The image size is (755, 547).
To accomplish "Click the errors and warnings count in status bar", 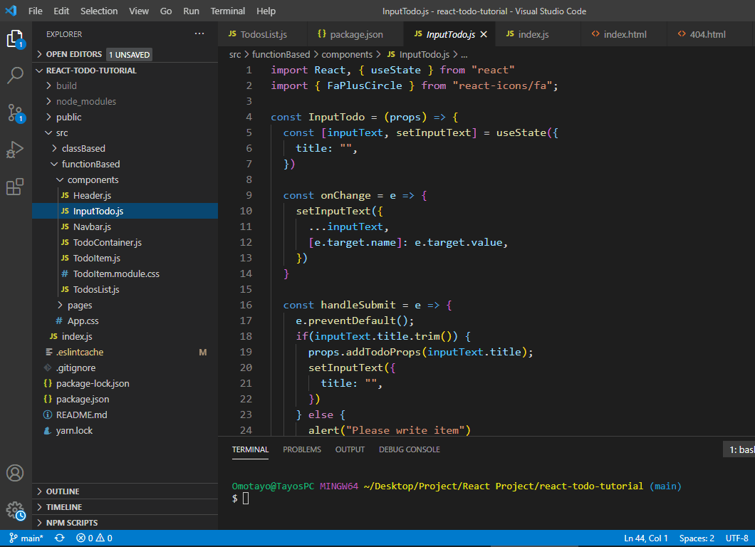I will click(94, 538).
